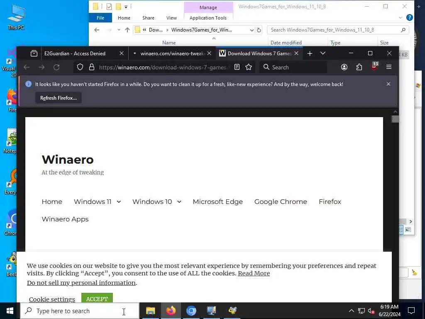Open Cookie settings
This screenshot has height=319, width=425.
(x=52, y=299)
